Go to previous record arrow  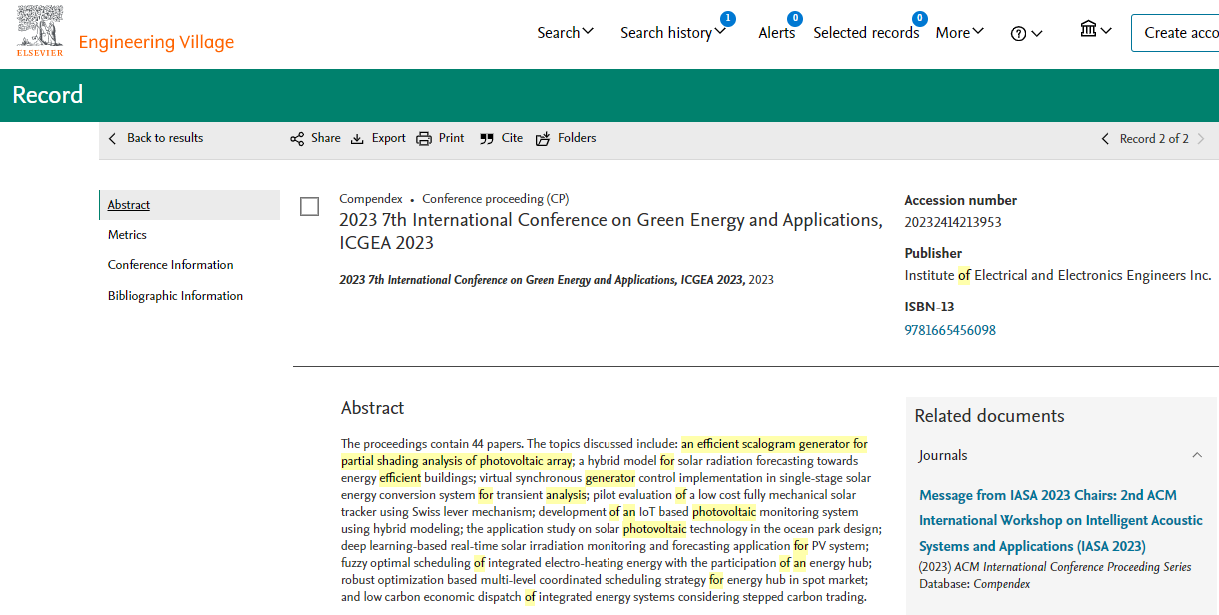[x=1105, y=139]
